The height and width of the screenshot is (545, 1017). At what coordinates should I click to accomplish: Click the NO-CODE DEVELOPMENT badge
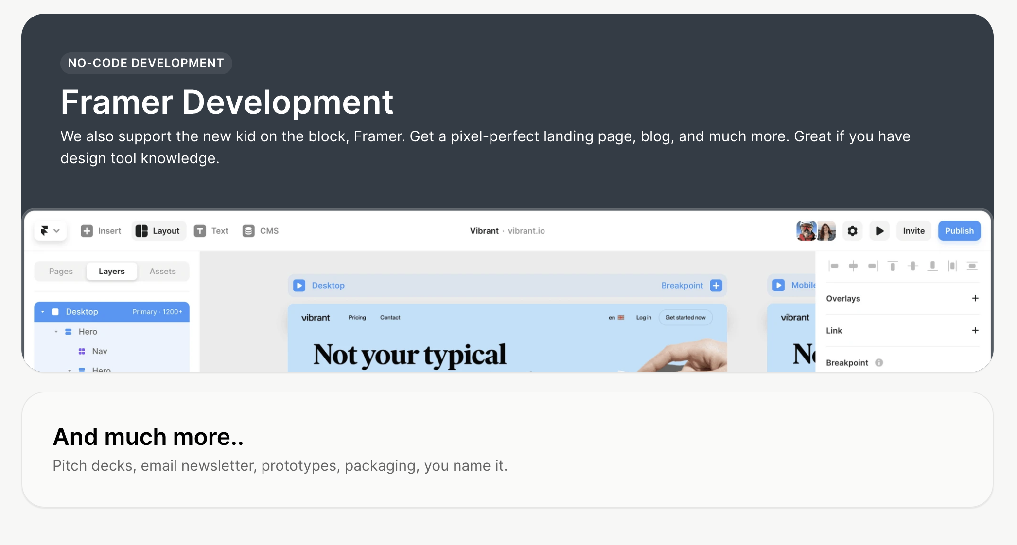tap(146, 63)
